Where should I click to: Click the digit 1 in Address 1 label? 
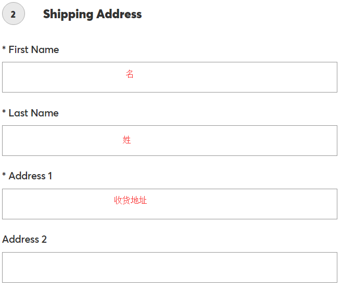point(50,176)
